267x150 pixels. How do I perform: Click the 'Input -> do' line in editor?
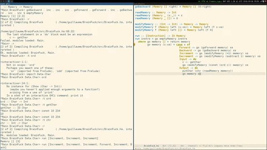point(188,59)
